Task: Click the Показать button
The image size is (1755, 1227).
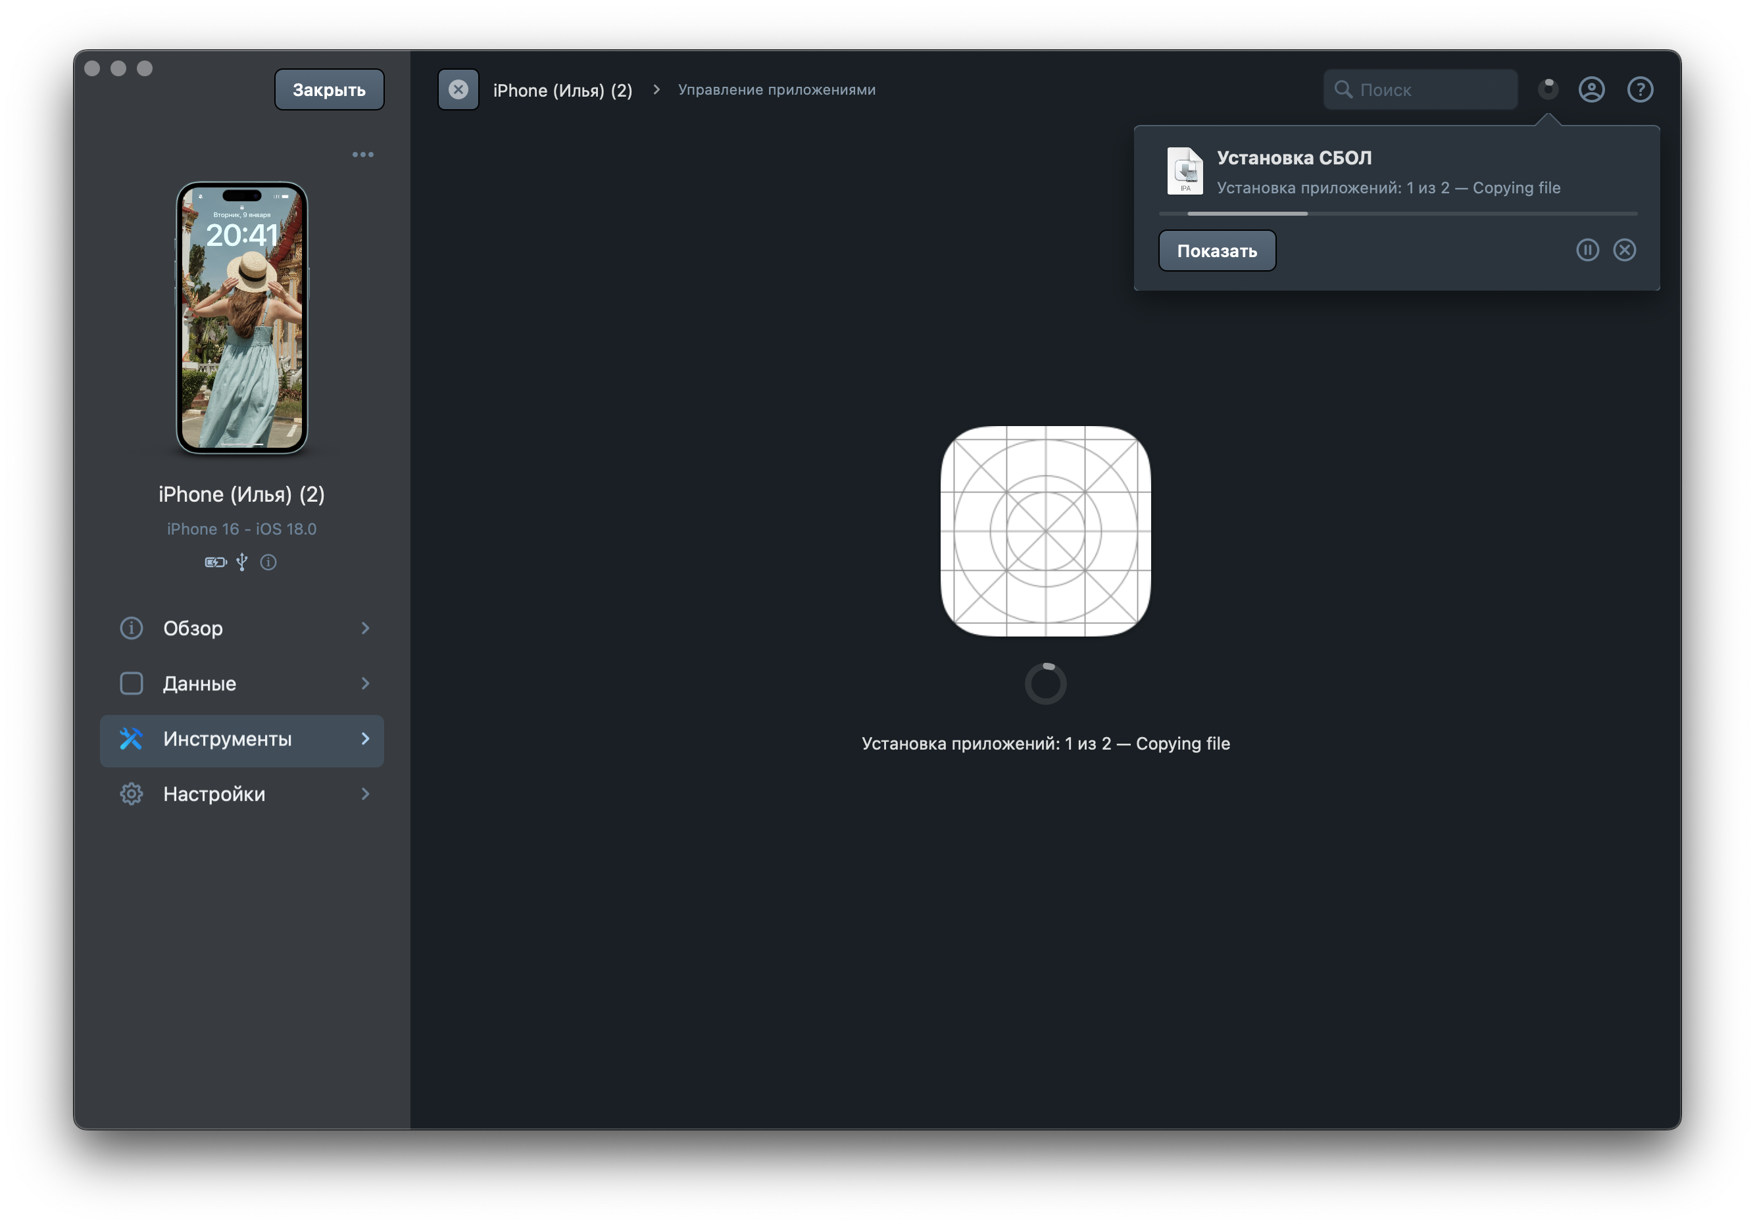Action: pos(1217,251)
